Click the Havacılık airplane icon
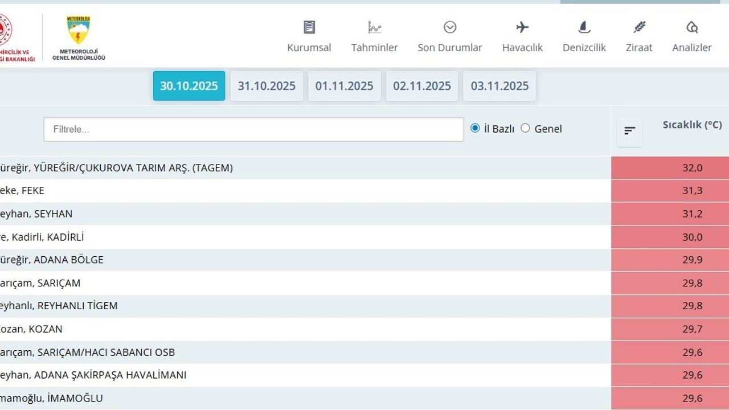Screen dimensions: 729x410 coord(522,26)
